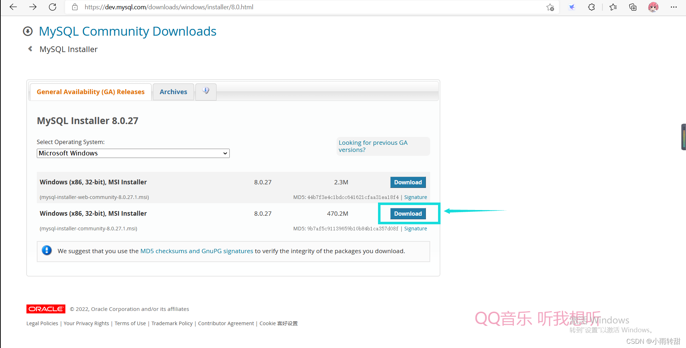Open the favorites list icon
The height and width of the screenshot is (348, 686).
(613, 7)
